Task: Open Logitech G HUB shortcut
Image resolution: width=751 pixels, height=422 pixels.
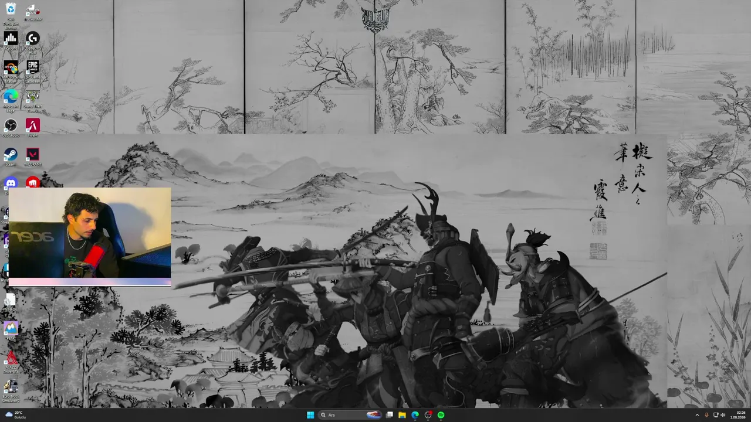Action: click(33, 43)
